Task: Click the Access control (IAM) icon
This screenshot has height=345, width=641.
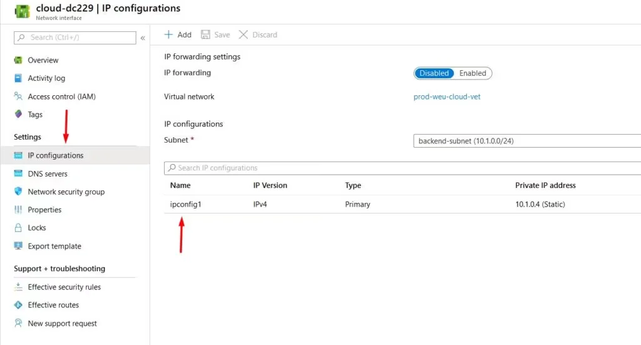Action: (18, 96)
